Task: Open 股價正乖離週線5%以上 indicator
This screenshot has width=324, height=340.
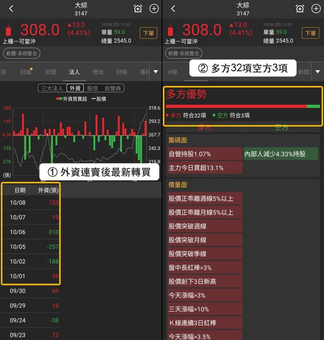Action: (x=205, y=198)
